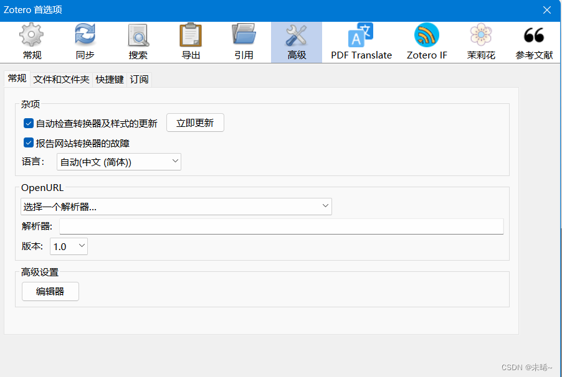This screenshot has width=562, height=377.
Task: Open the 引用 cite folder pane
Action: 244,42
